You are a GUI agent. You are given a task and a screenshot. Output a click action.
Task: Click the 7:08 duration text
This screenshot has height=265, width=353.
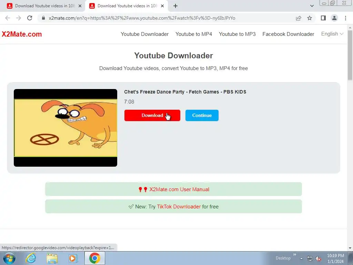pos(129,102)
